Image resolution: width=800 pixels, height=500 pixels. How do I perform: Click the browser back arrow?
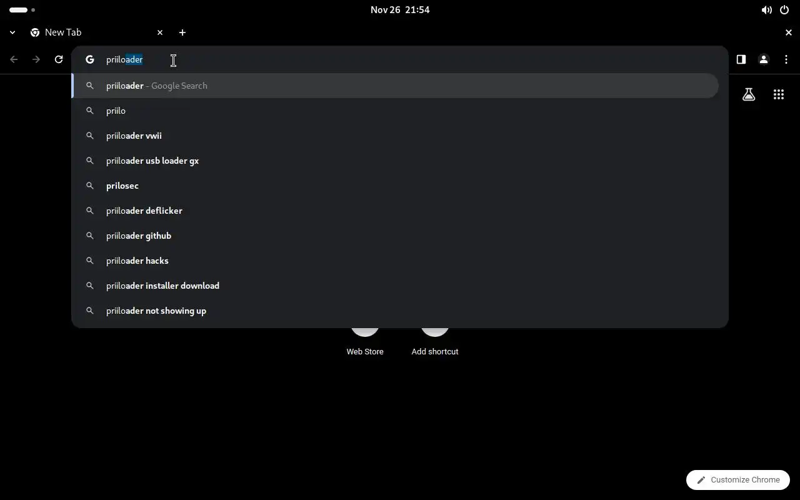coord(14,59)
